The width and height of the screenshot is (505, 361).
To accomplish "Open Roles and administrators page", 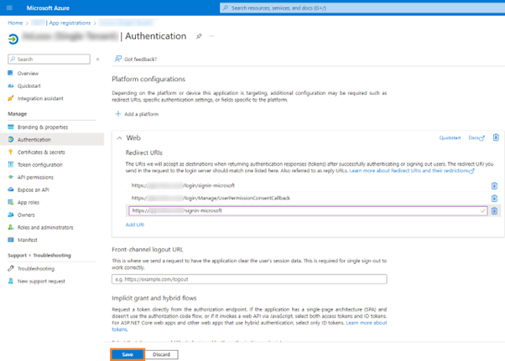I will tap(45, 227).
